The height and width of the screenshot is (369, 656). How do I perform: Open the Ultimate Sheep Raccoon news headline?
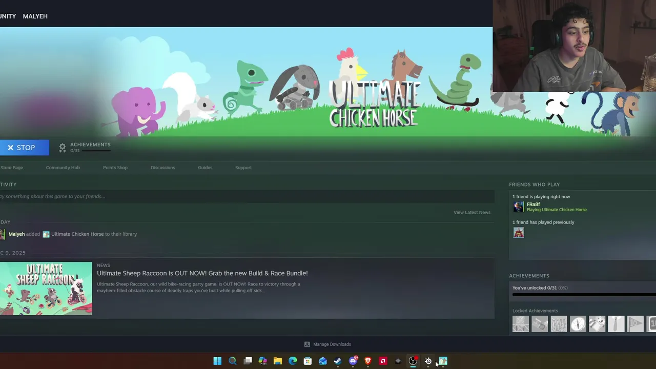(x=202, y=273)
